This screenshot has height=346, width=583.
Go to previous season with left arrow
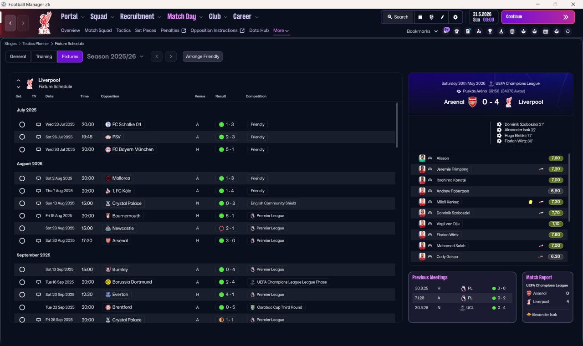tap(156, 56)
